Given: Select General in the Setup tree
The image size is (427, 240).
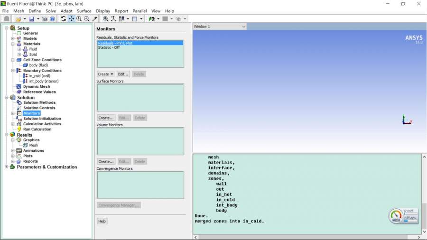Looking at the screenshot, I should [30, 33].
